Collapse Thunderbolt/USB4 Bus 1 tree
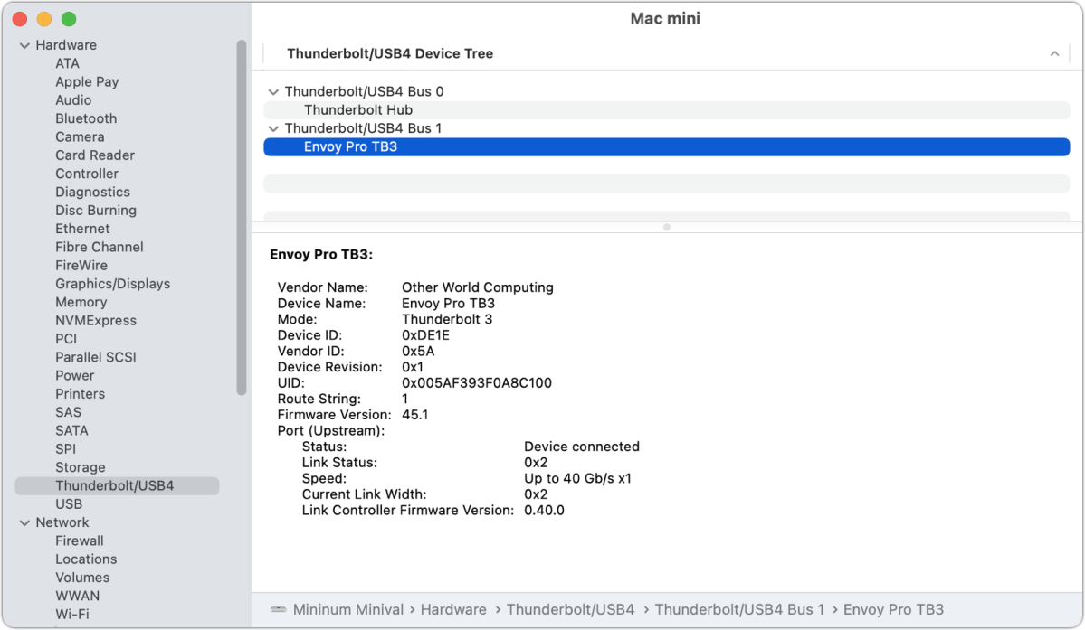Screen dimensions: 1085x630 pos(273,128)
